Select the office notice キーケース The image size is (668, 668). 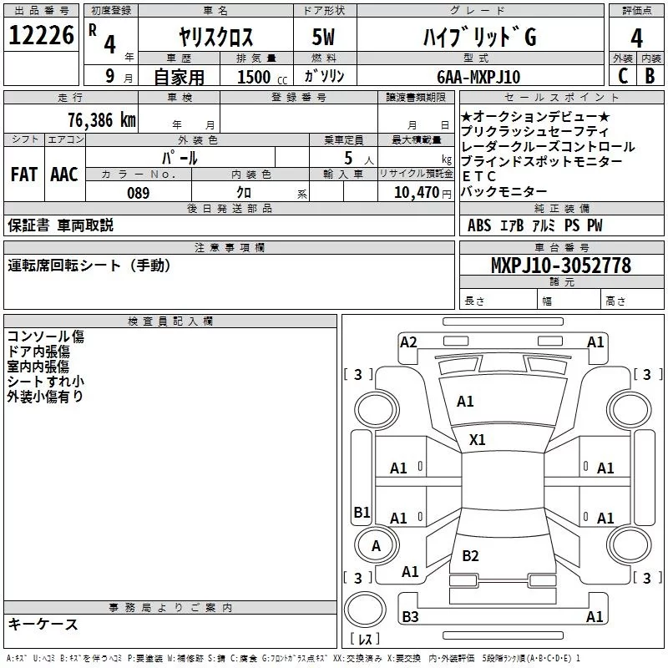click(x=43, y=624)
